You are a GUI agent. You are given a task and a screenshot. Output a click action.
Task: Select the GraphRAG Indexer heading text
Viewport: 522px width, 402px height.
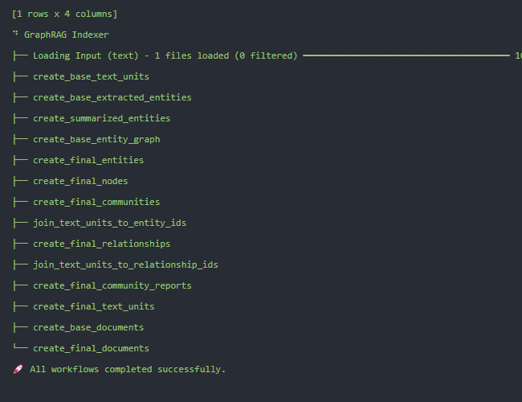(x=66, y=35)
